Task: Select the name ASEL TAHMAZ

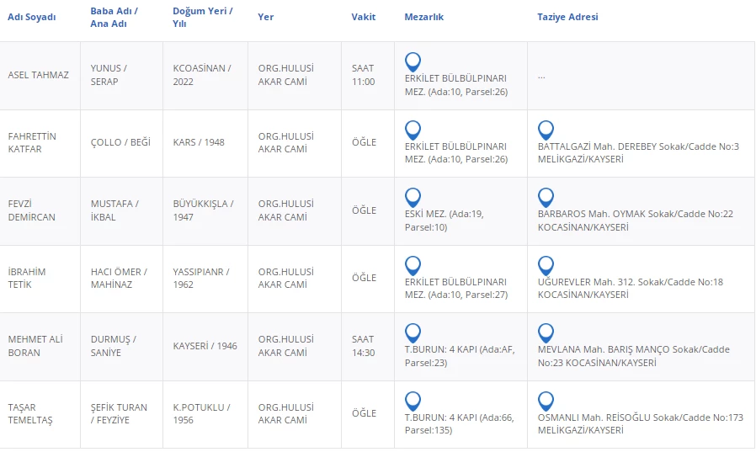Action: coord(38,75)
